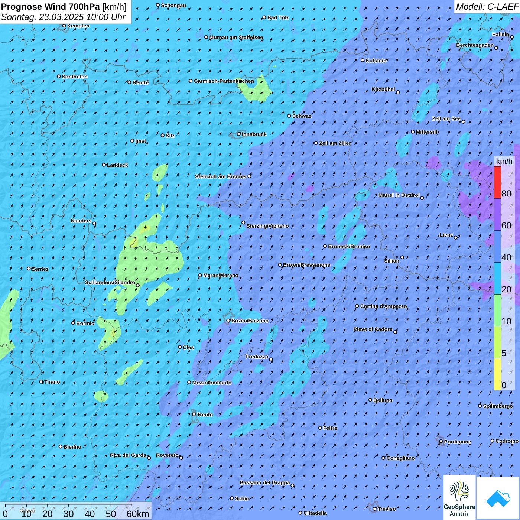Click the 'Steinach am Brenner' label

pos(221,176)
